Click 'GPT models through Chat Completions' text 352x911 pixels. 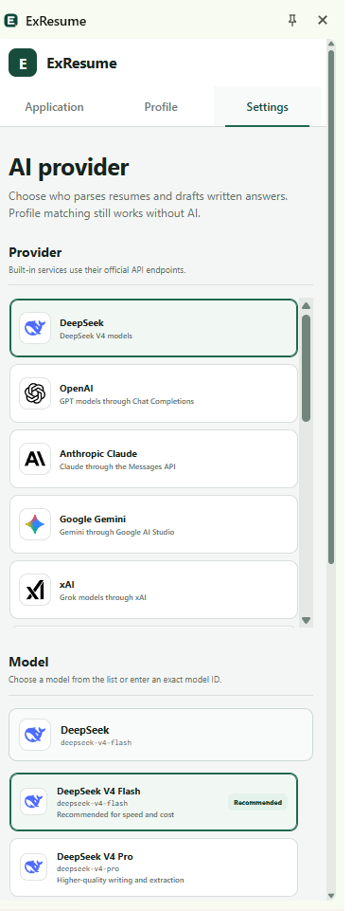pos(127,401)
